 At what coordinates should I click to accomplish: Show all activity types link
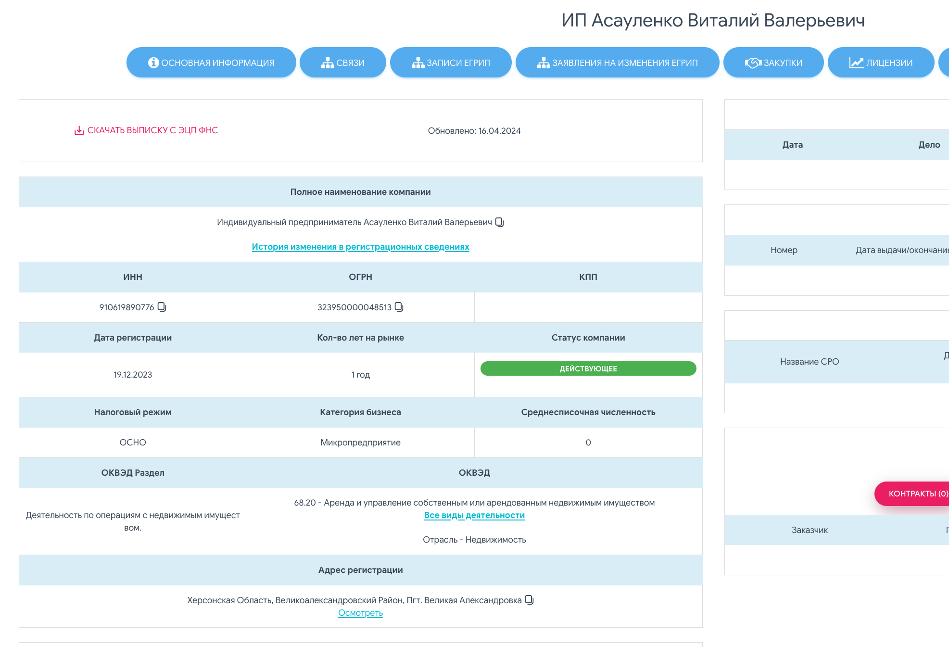(474, 515)
